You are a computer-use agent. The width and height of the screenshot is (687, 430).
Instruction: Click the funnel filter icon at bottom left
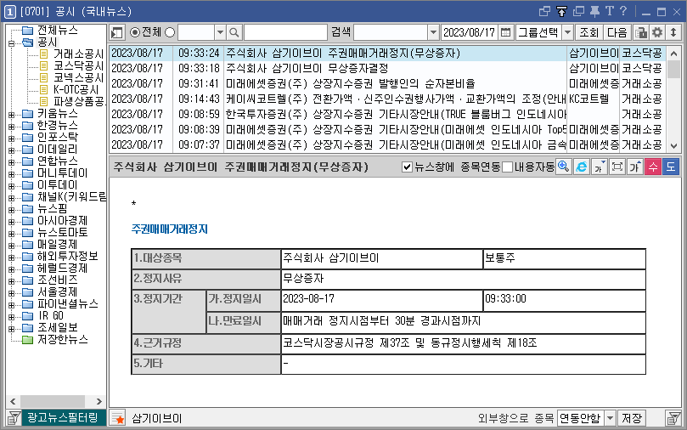(x=14, y=418)
